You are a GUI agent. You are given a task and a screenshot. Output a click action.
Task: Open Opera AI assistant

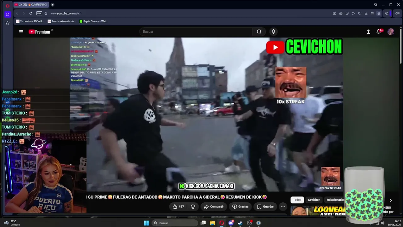pyautogui.click(x=397, y=13)
